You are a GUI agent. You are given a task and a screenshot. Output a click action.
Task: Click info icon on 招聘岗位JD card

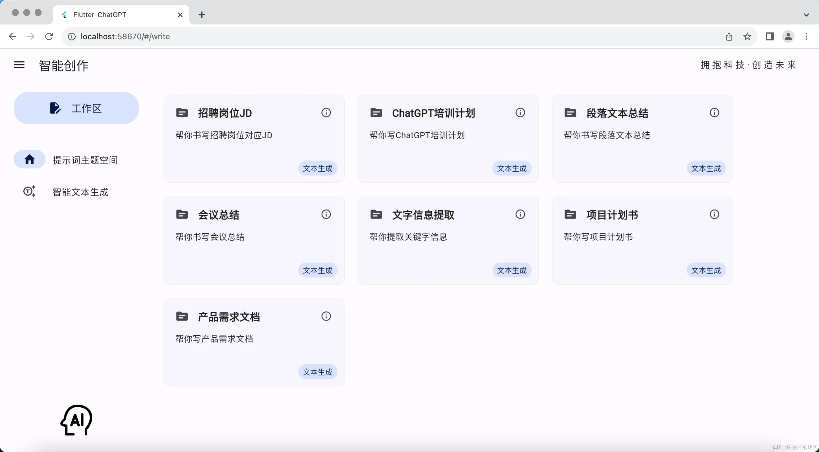point(326,113)
